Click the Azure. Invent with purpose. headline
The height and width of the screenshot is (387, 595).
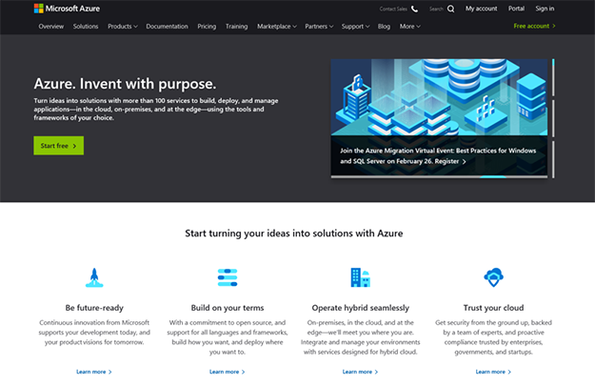[125, 84]
